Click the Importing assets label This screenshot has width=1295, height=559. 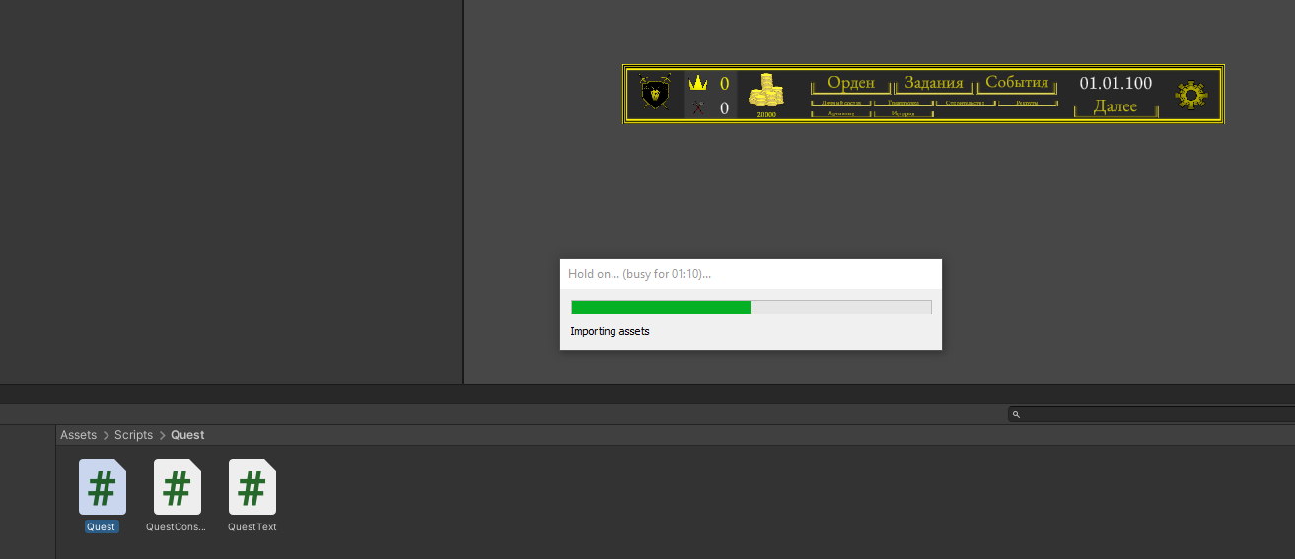click(610, 331)
